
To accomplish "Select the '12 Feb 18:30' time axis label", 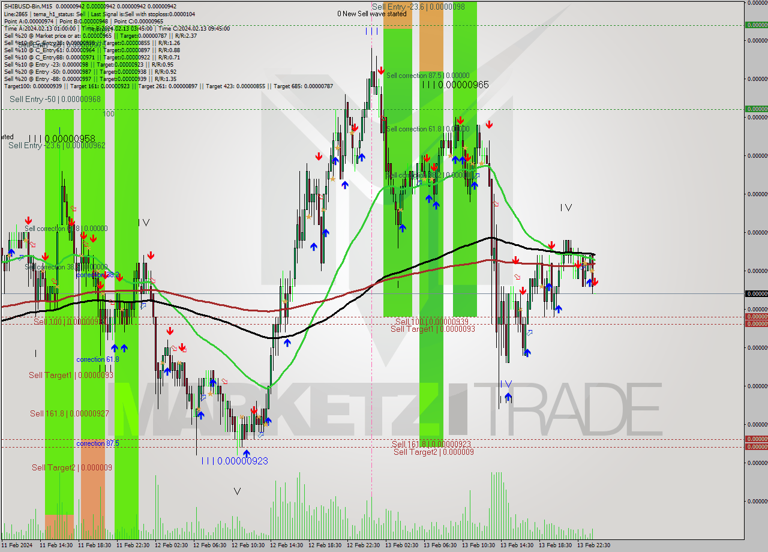I will (x=325, y=545).
